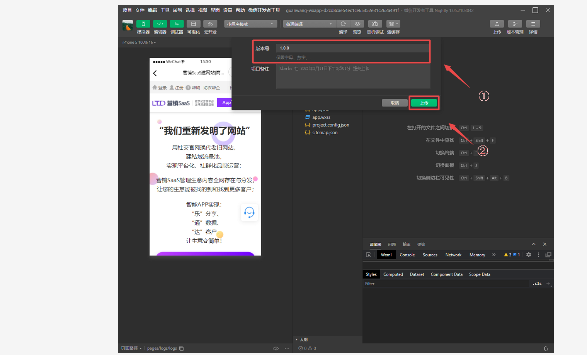Screen dimensions: 587x355
Task: Open version management (版本管理) icon
Action: (515, 24)
